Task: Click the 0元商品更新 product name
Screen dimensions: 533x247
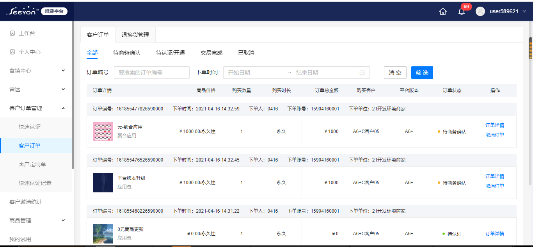Action: pyautogui.click(x=130, y=229)
